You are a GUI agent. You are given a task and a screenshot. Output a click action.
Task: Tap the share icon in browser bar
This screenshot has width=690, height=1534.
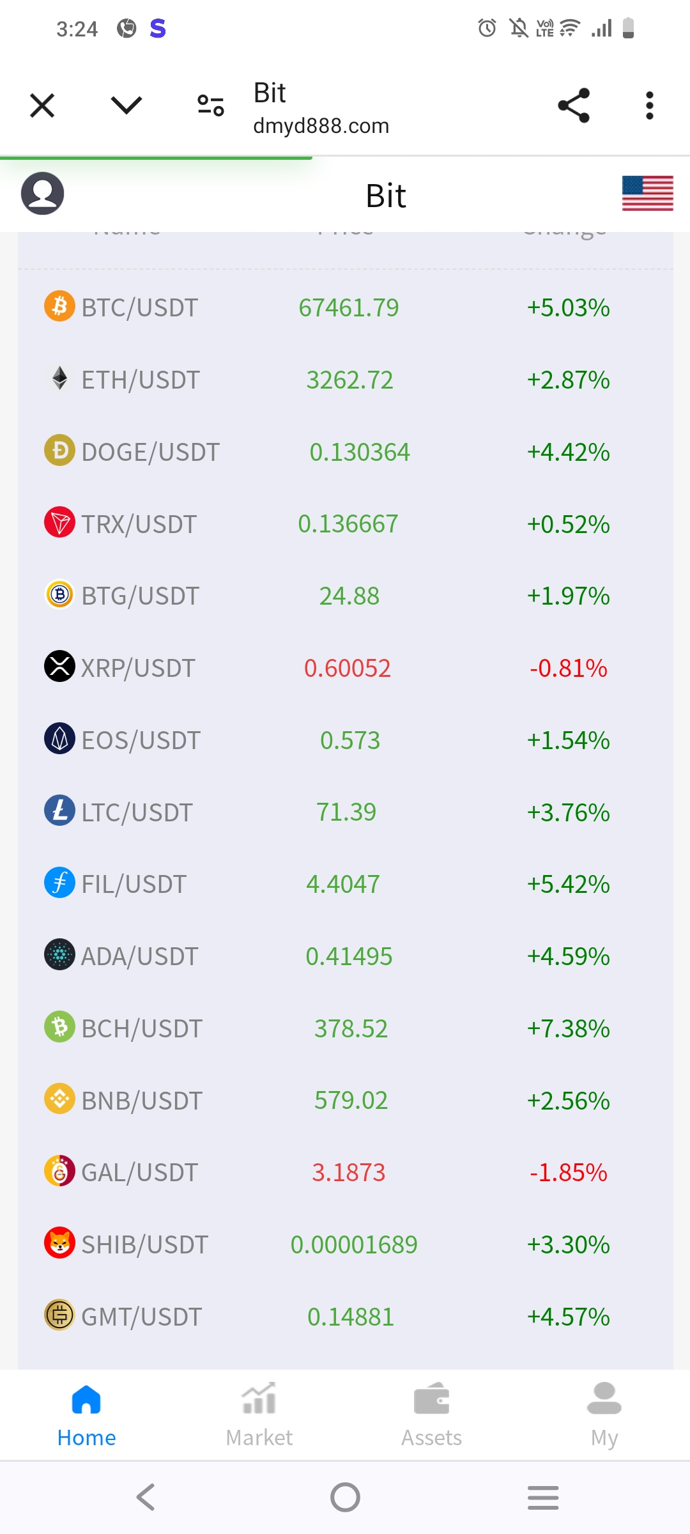tap(573, 105)
